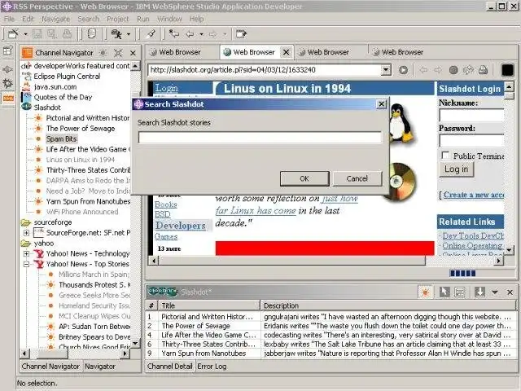Click the Log in button on Slashdot page
The image size is (521, 391).
(x=456, y=169)
